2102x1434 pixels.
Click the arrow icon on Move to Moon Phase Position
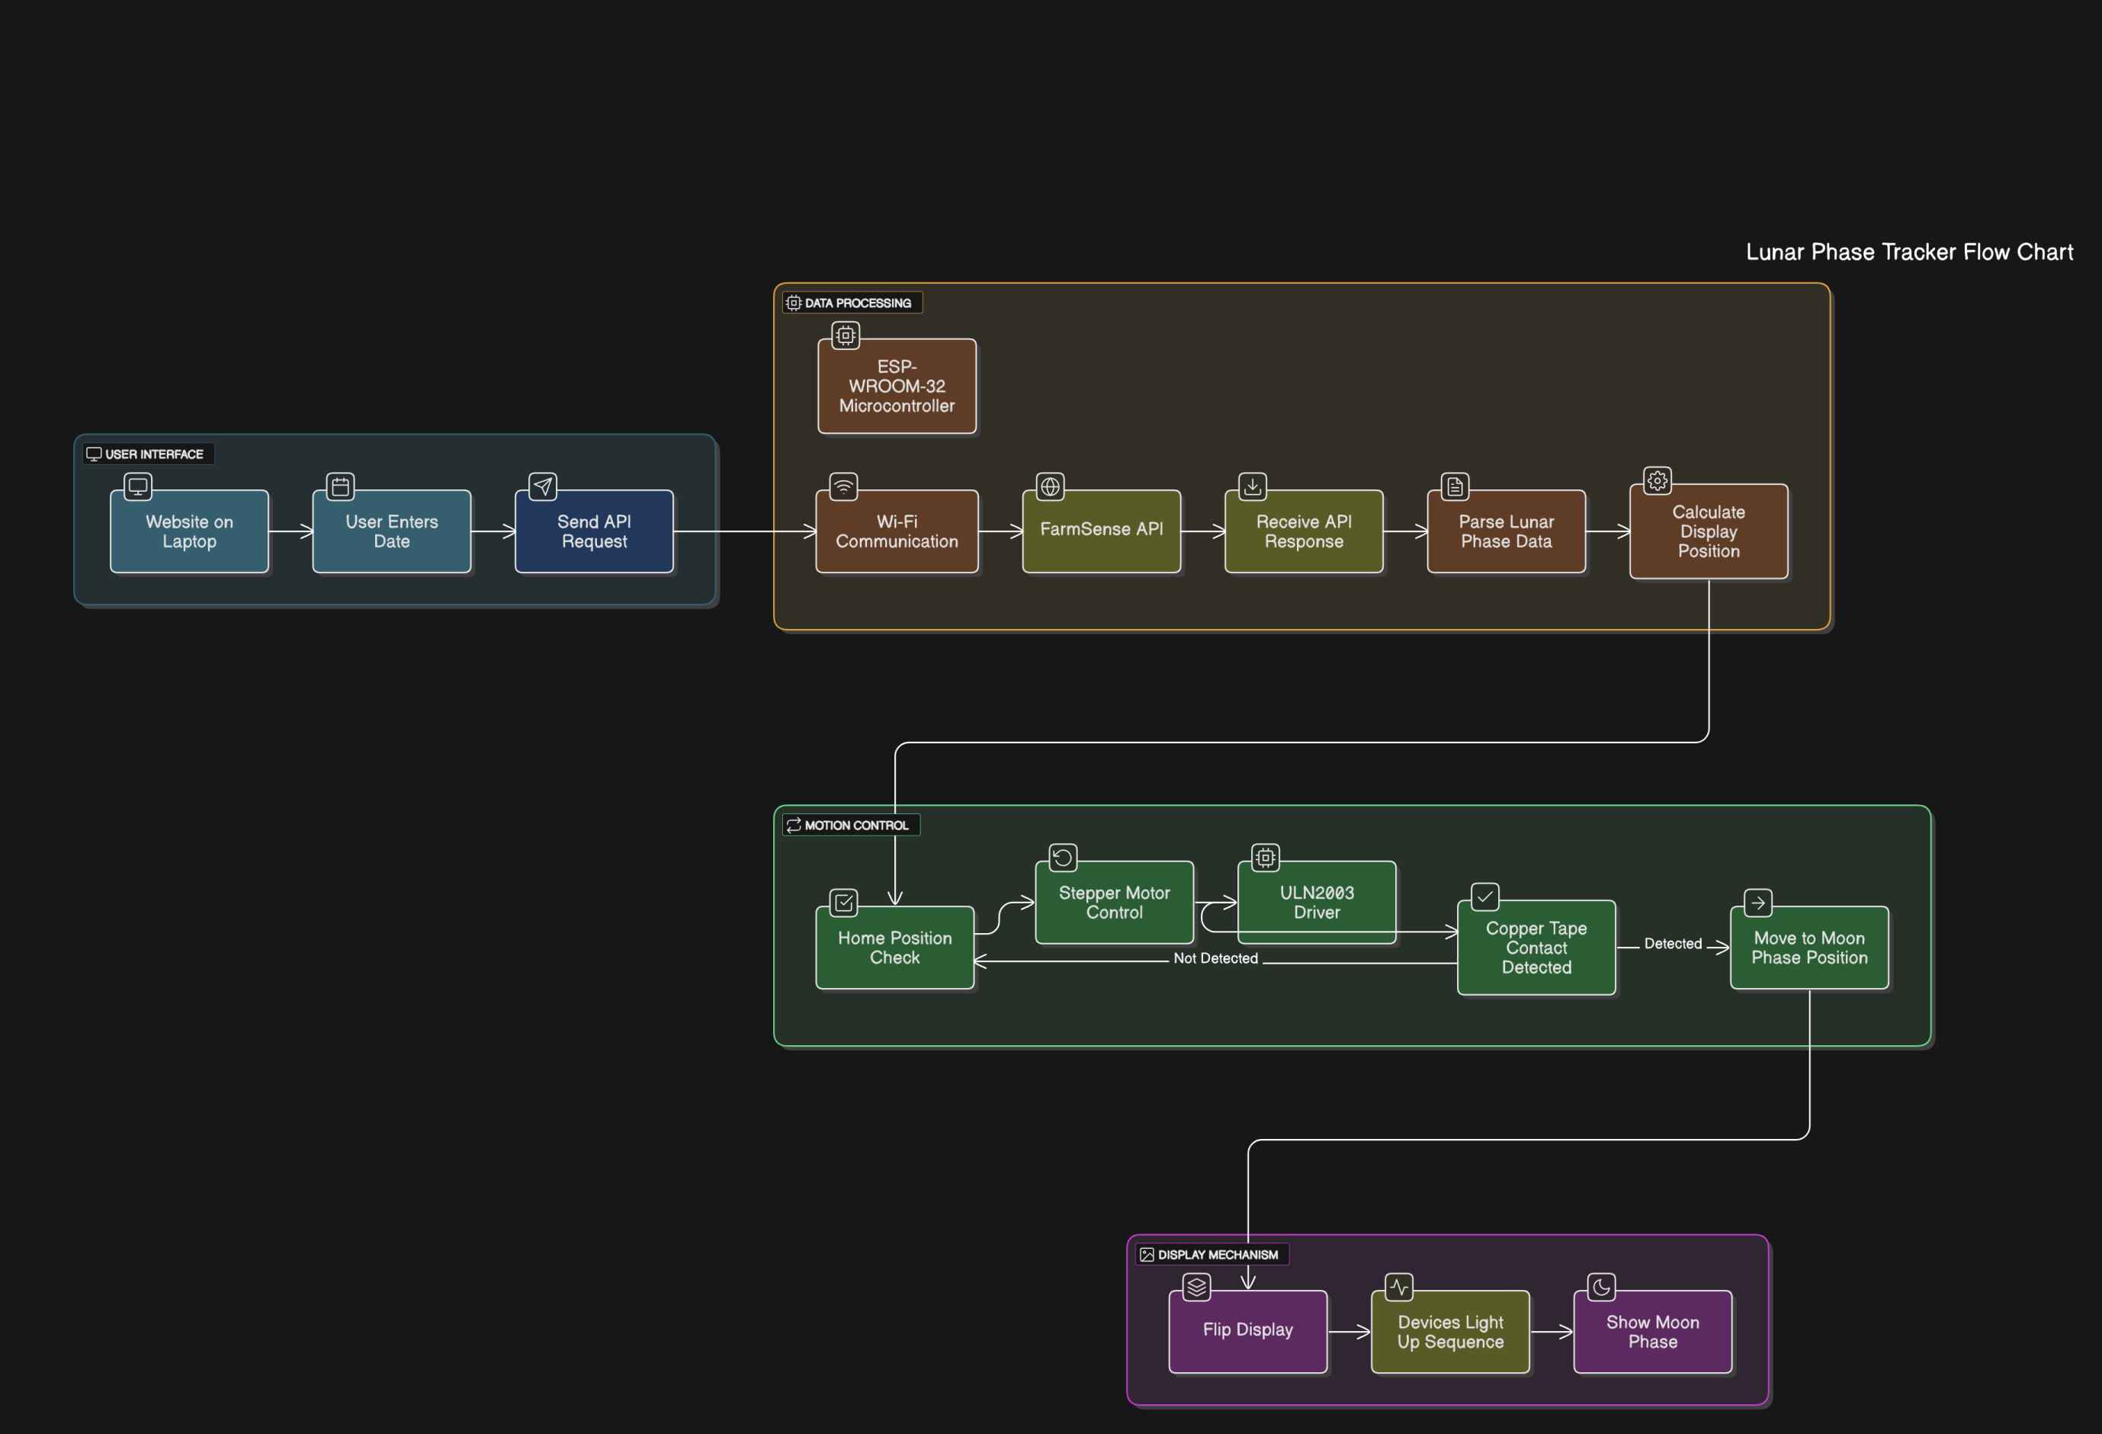1758,903
